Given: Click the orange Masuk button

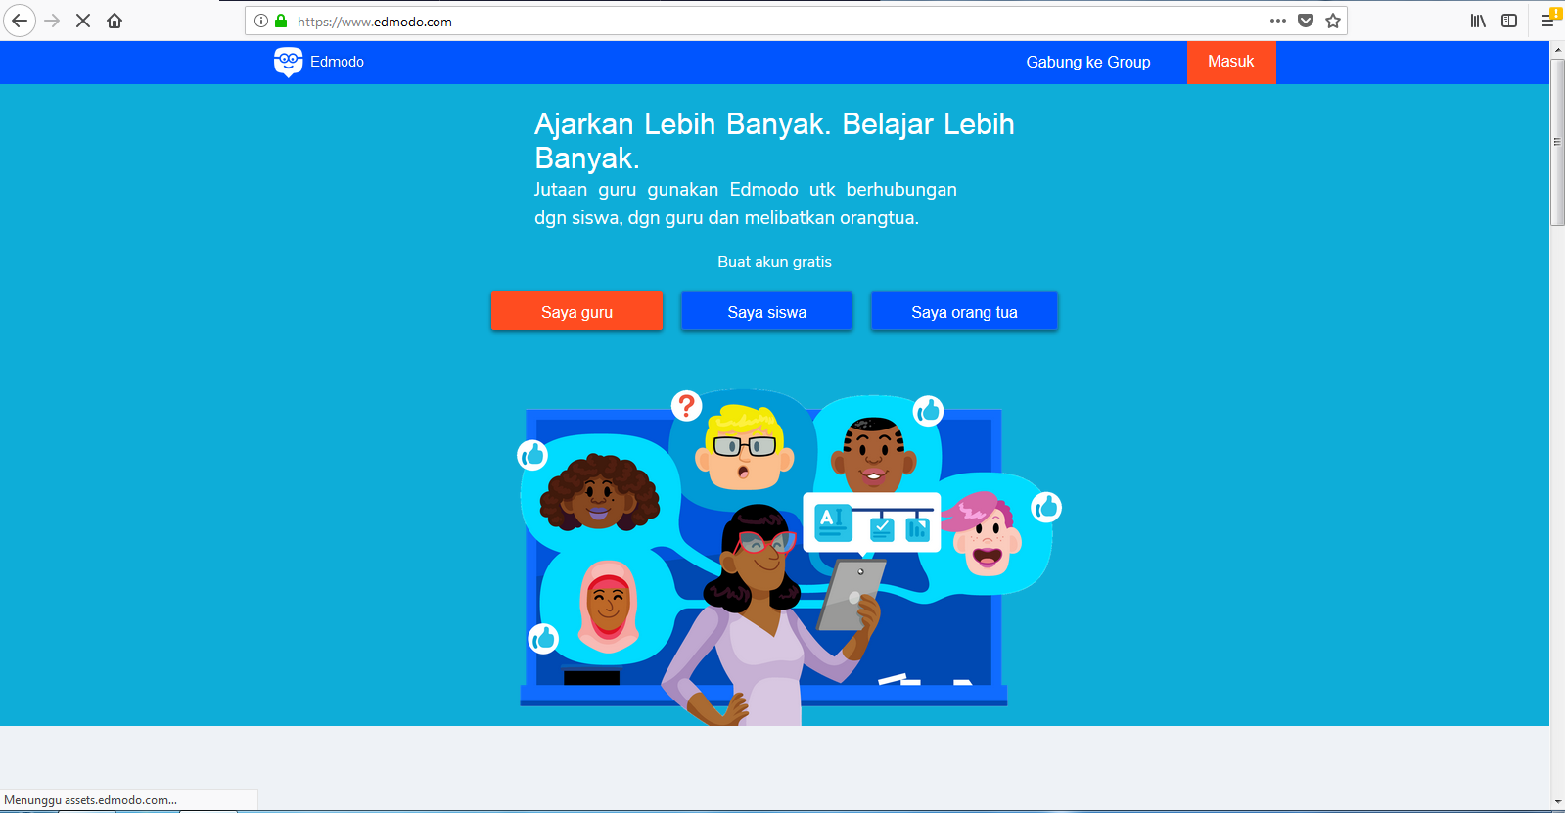Looking at the screenshot, I should (x=1231, y=62).
